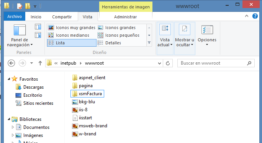Click the Opciones icon
Image resolution: width=262 pixels, height=143 pixels.
pyautogui.click(x=207, y=30)
